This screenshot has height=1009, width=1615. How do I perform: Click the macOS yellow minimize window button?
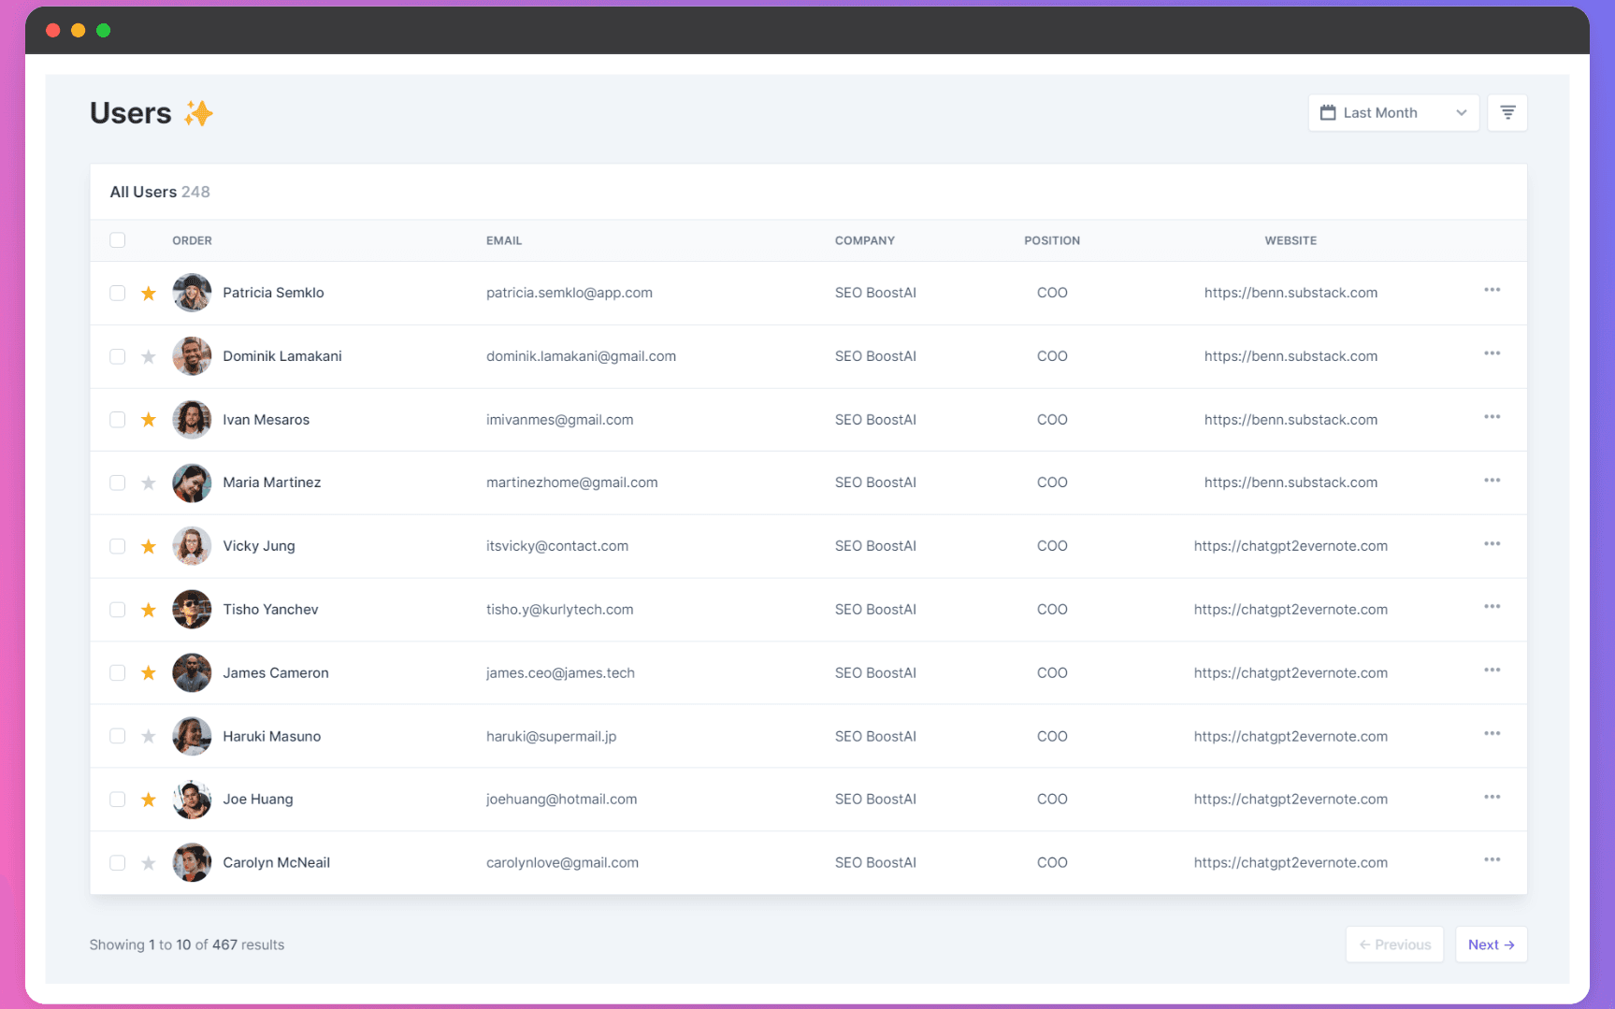[x=79, y=31]
